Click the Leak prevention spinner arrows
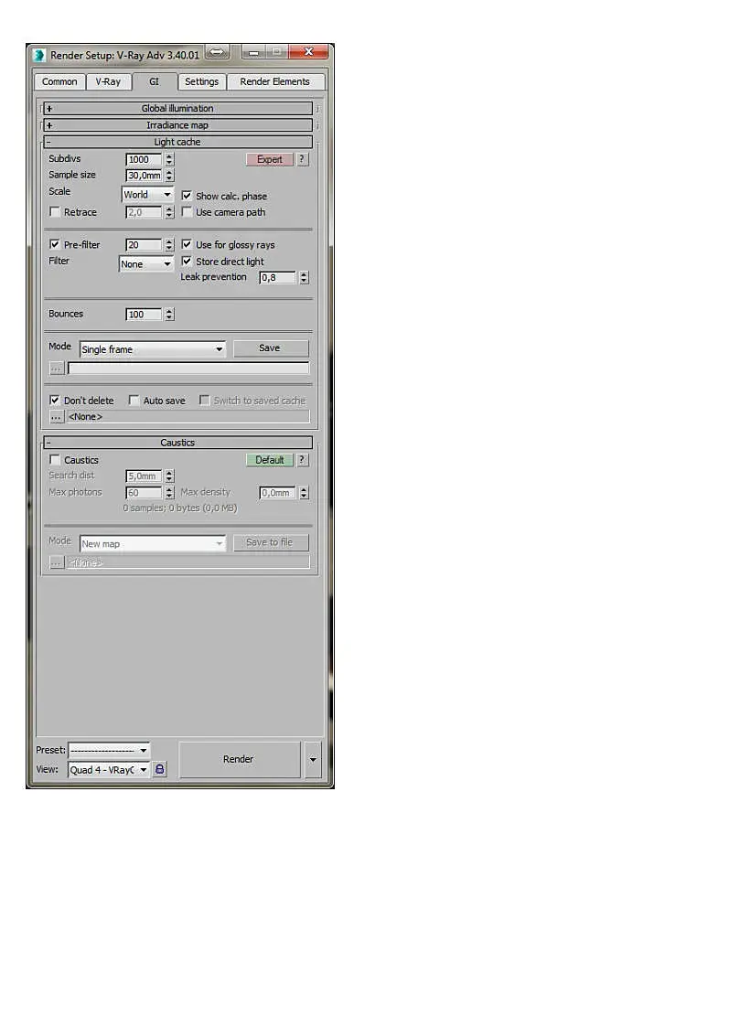The width and height of the screenshot is (729, 1027). point(304,278)
